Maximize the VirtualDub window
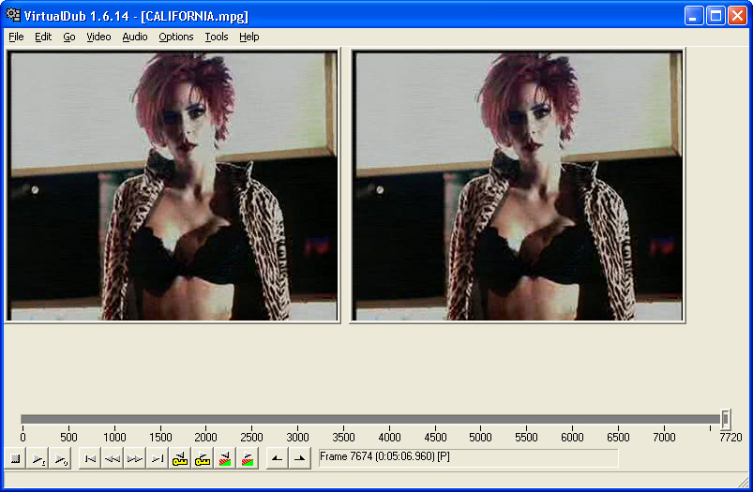The image size is (753, 492). (715, 16)
